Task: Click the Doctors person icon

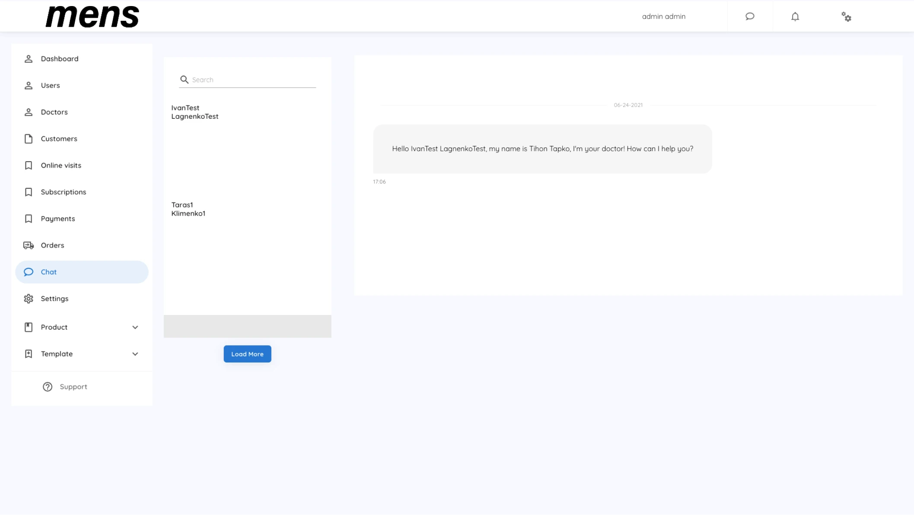Action: (x=29, y=112)
